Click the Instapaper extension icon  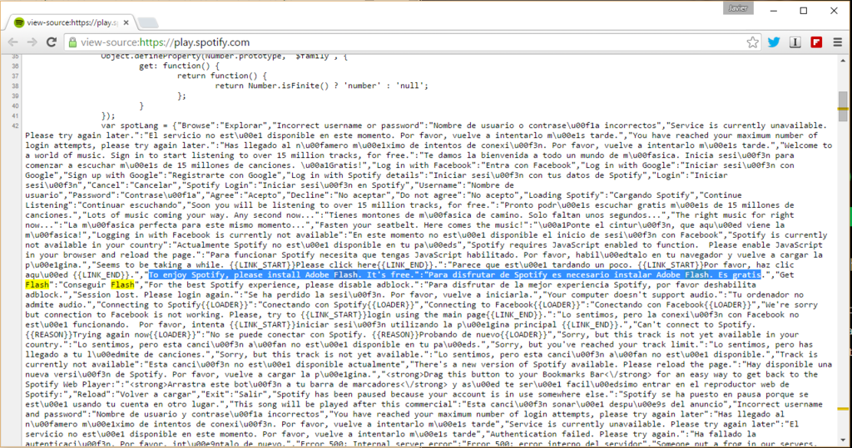coord(795,42)
